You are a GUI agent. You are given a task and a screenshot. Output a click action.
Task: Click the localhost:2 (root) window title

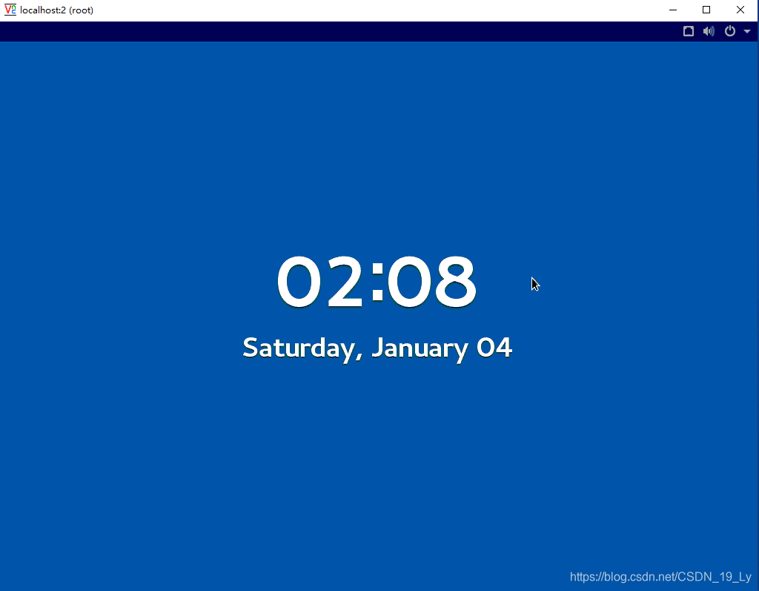coord(56,10)
